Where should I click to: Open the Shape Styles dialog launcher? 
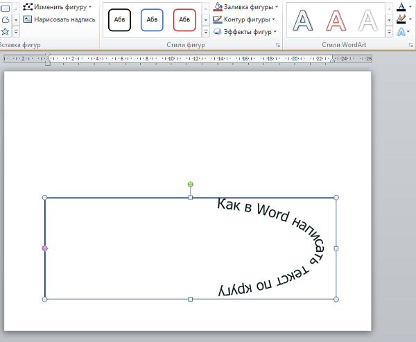[278, 45]
